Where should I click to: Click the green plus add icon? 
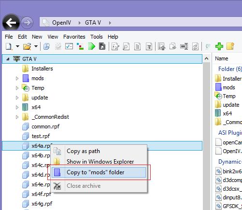[219, 46]
